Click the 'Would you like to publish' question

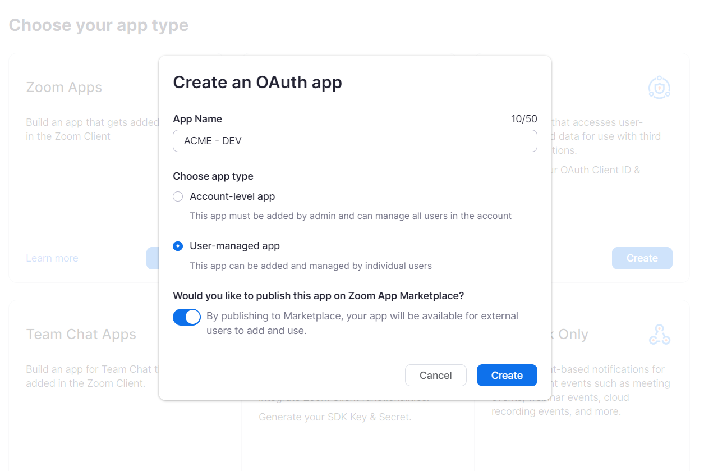pos(318,296)
